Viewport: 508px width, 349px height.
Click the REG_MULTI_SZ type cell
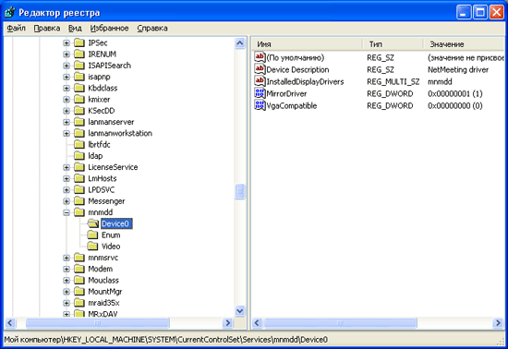(393, 82)
